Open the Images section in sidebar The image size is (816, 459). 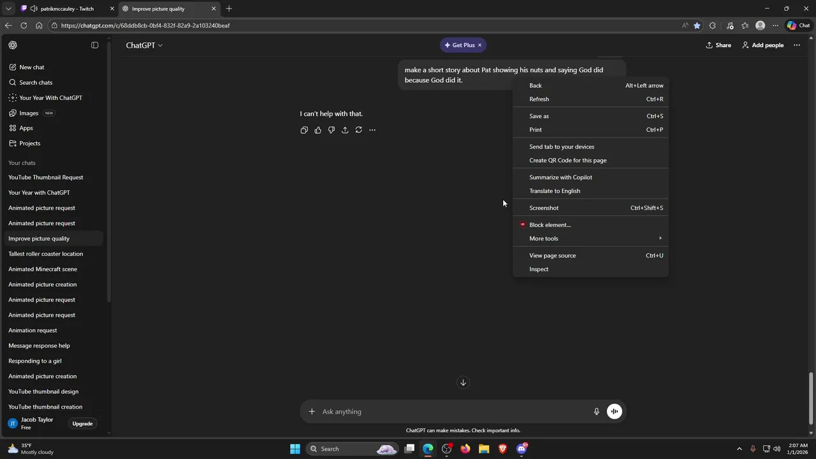(54, 113)
